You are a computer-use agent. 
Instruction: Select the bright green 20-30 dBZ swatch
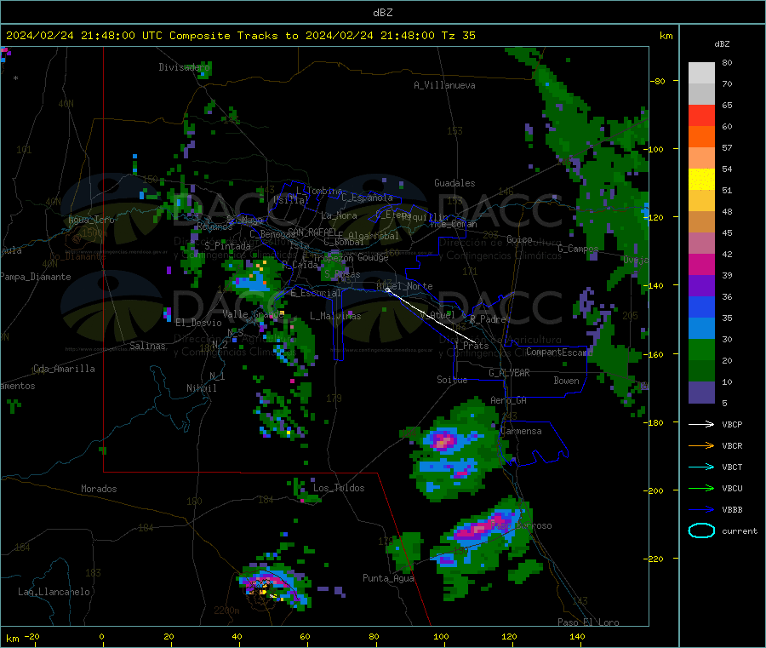701,349
